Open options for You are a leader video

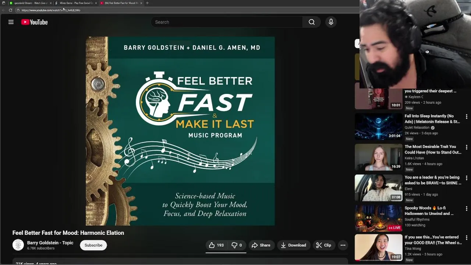pos(467,178)
